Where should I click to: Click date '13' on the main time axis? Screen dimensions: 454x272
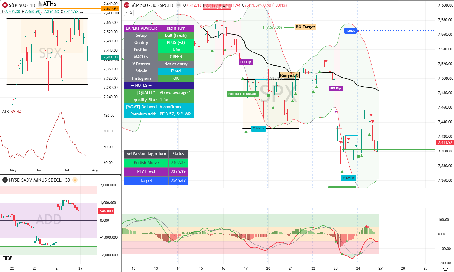coord(156,268)
